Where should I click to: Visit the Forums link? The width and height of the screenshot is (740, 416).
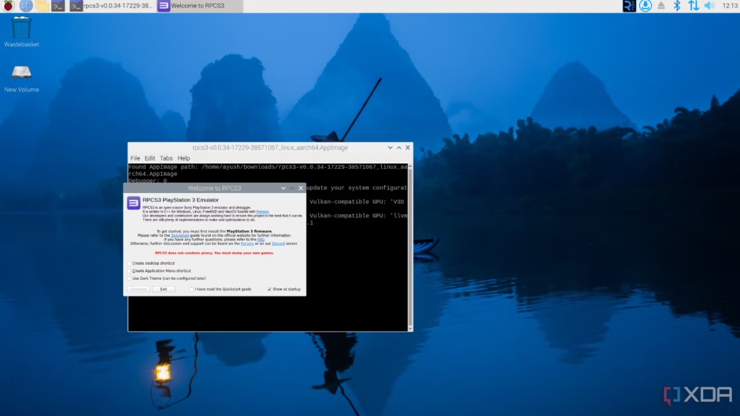(247, 244)
